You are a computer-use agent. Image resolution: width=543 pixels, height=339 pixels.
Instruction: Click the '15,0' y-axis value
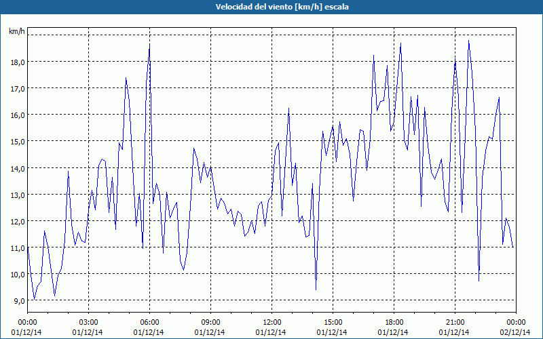click(x=18, y=142)
